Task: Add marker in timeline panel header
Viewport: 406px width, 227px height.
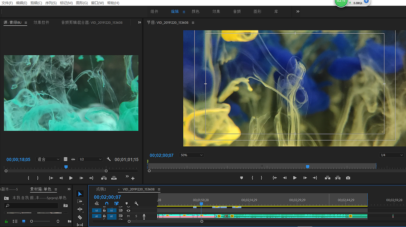Action: pyautogui.click(x=127, y=204)
